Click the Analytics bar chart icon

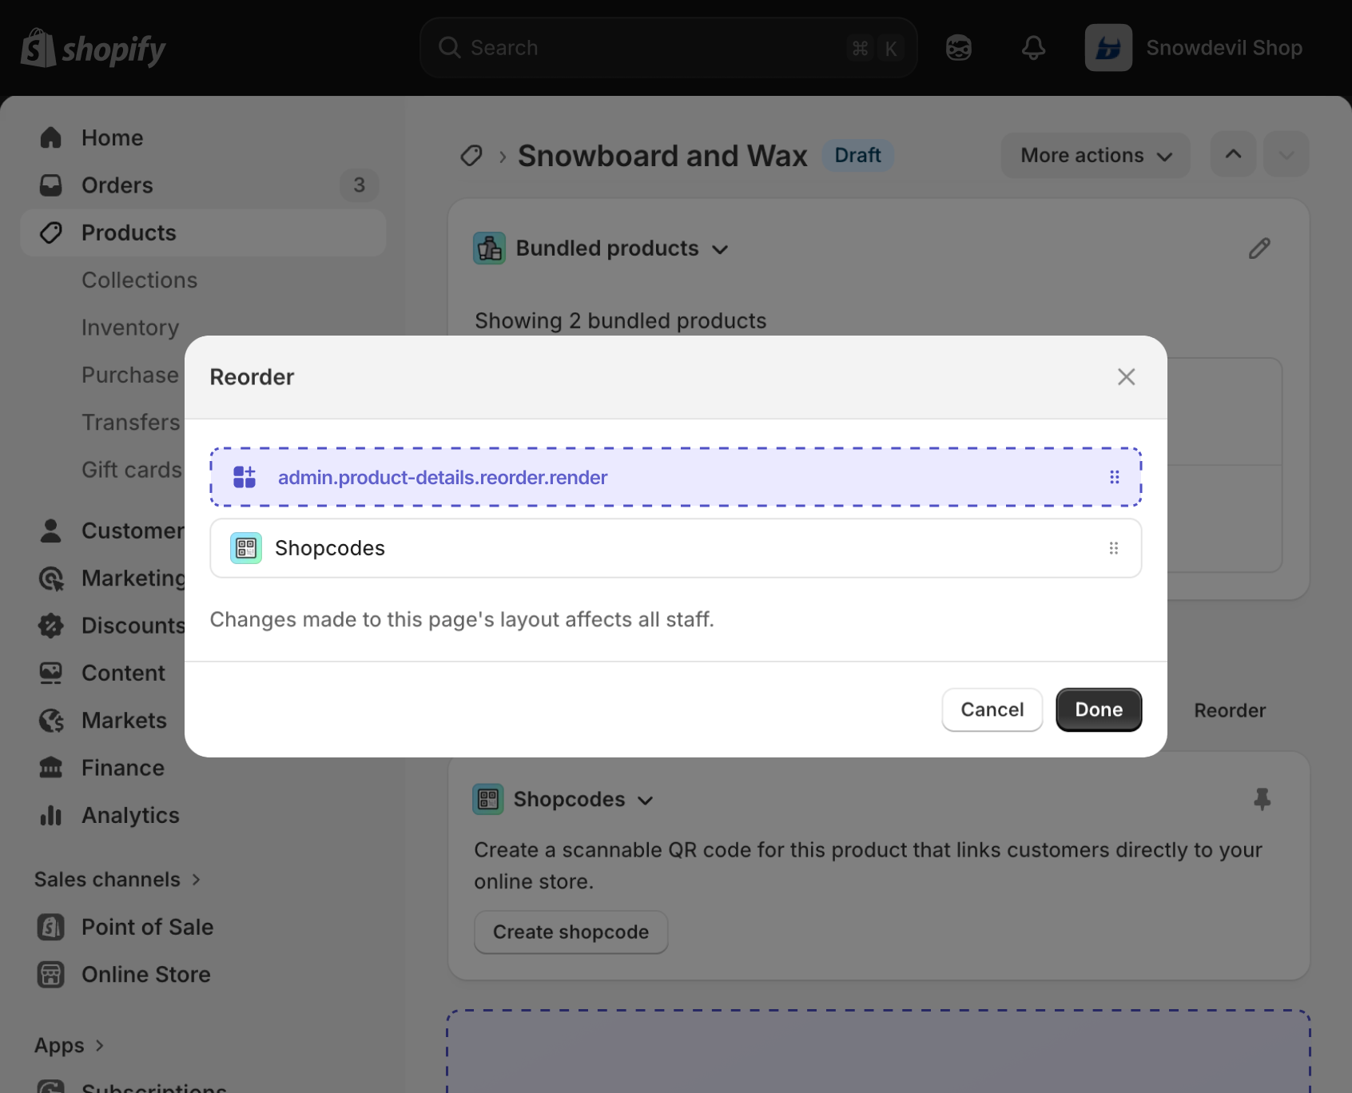point(51,815)
